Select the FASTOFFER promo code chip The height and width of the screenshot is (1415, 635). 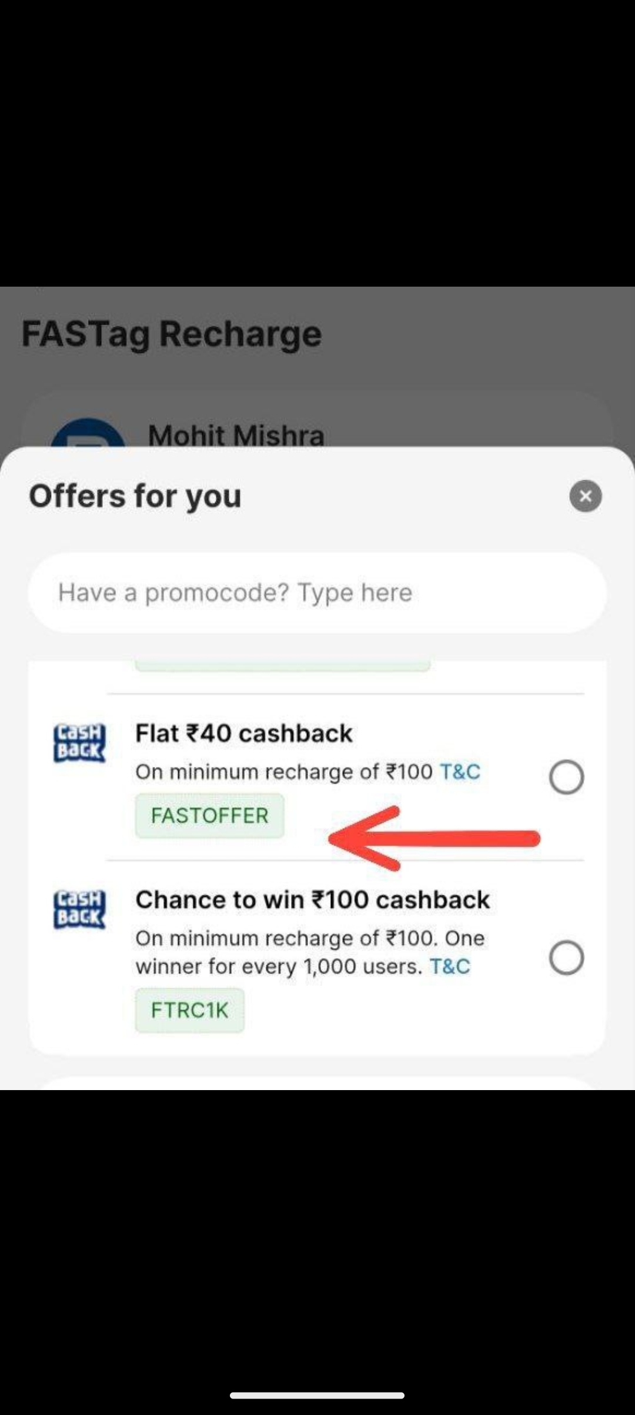pyautogui.click(x=209, y=815)
